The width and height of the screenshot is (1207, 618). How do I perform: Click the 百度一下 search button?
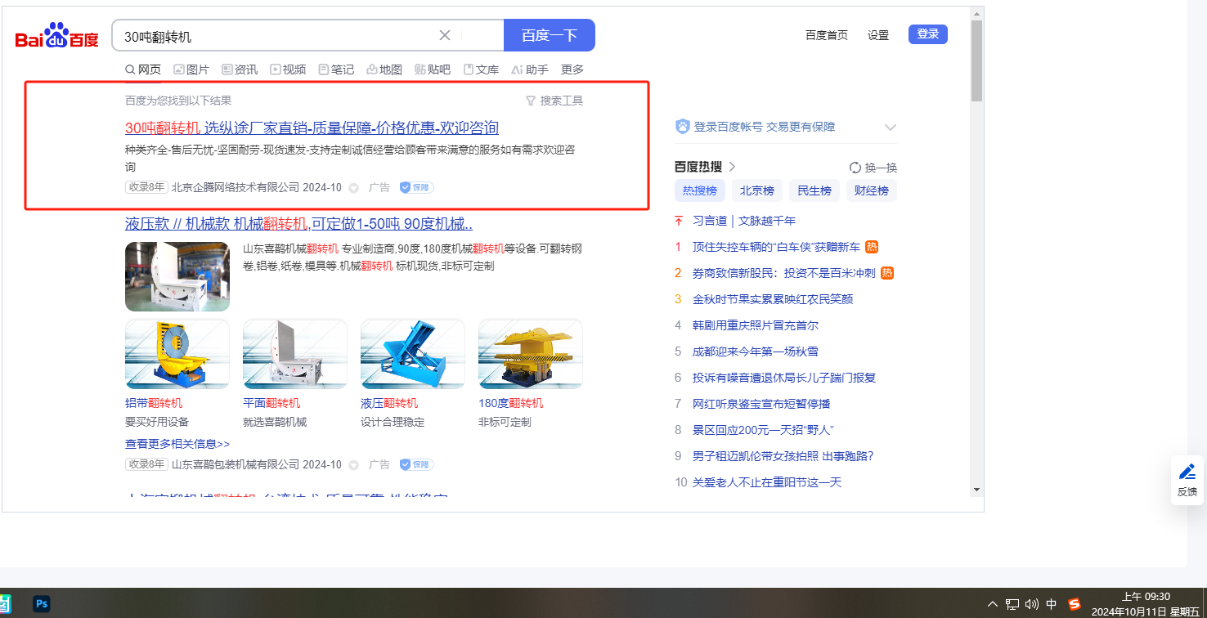pyautogui.click(x=550, y=35)
